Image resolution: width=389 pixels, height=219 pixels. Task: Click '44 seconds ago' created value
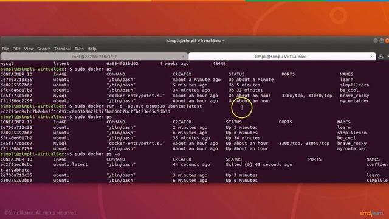point(191,165)
